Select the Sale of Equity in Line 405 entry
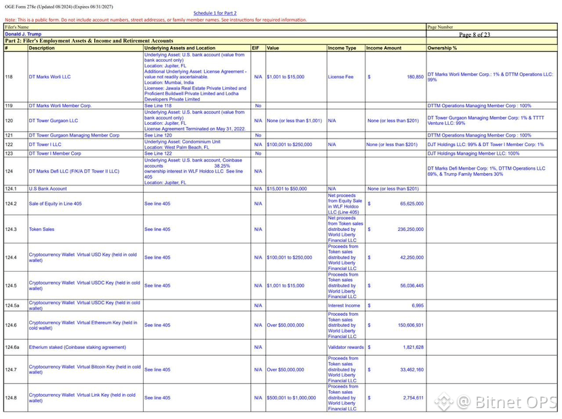The height and width of the screenshot is (419, 562). pos(55,204)
